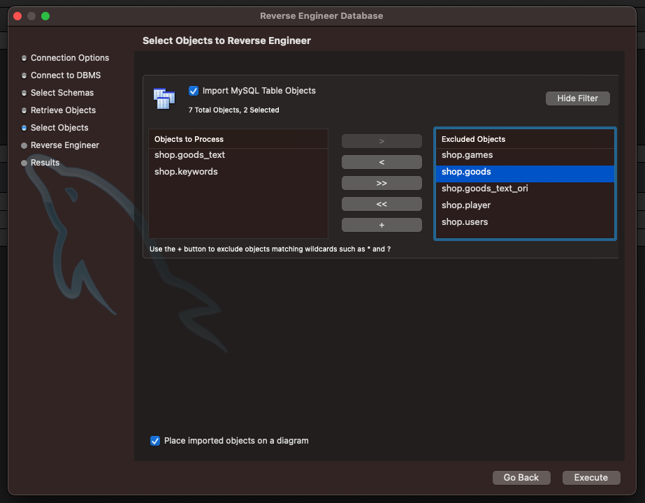
Task: Toggle Place imported objects on a diagram
Action: pos(155,441)
